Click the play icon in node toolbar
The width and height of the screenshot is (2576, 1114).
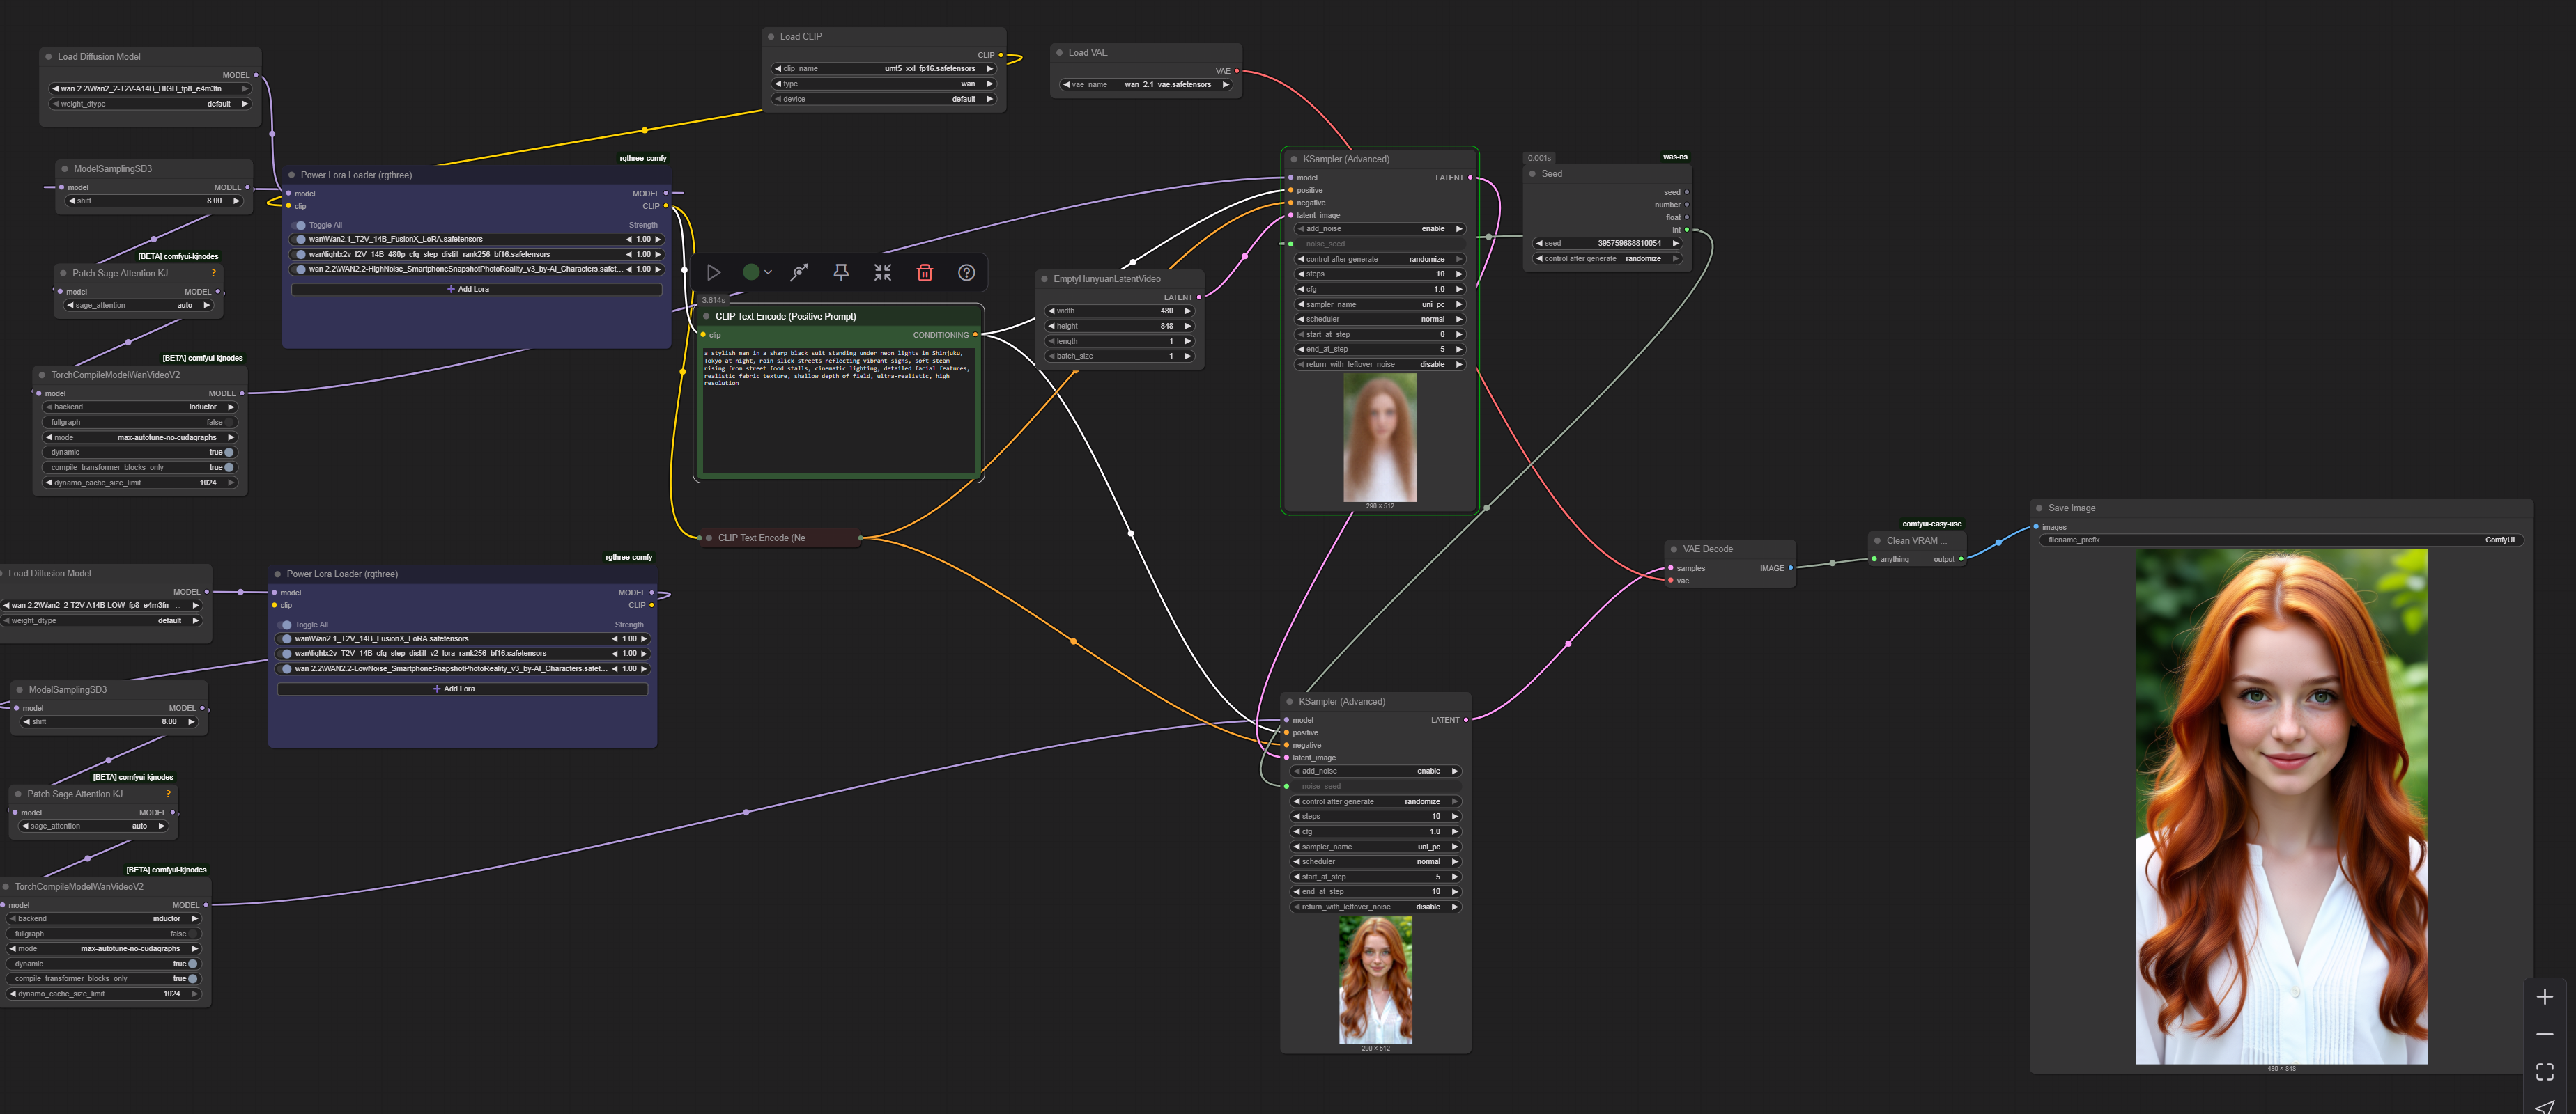click(713, 272)
